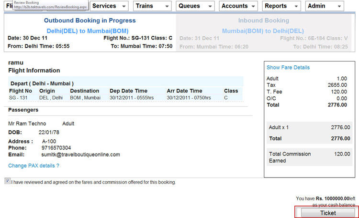Click the Change PAX details link
The height and width of the screenshot is (218, 359).
pos(34,166)
